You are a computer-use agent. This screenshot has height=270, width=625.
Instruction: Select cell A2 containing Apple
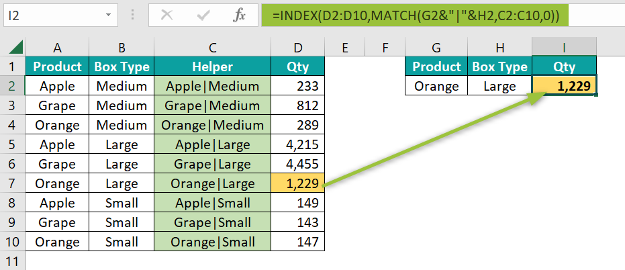pyautogui.click(x=57, y=85)
